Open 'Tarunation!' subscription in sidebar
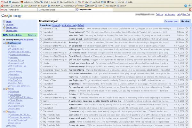Screen dimensions: 192x128 pos(15,75)
